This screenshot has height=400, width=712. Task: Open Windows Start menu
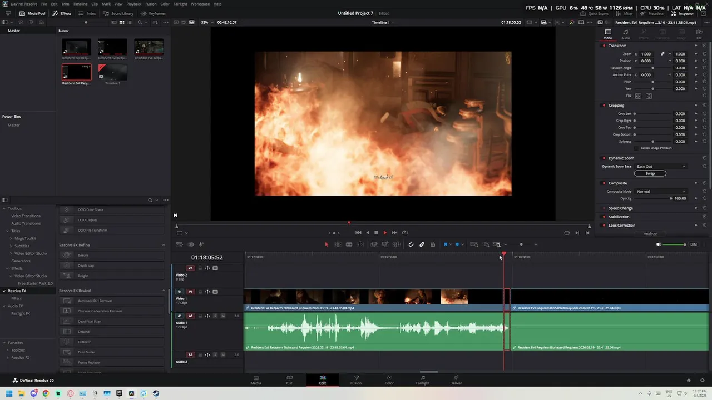pos(9,393)
